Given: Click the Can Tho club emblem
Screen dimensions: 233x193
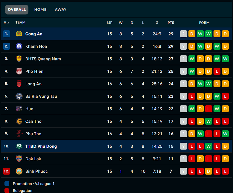Looking at the screenshot, I should point(19,121).
